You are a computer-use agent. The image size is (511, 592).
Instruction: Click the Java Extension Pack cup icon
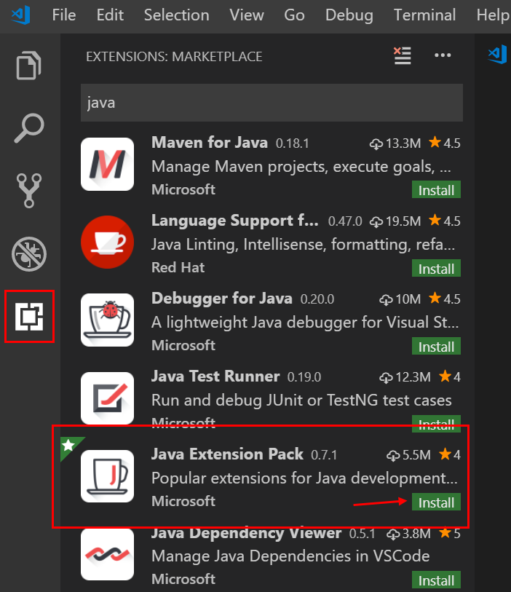pyautogui.click(x=107, y=476)
